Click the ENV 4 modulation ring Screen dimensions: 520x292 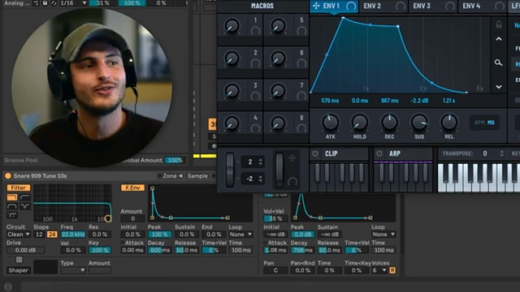click(x=499, y=6)
